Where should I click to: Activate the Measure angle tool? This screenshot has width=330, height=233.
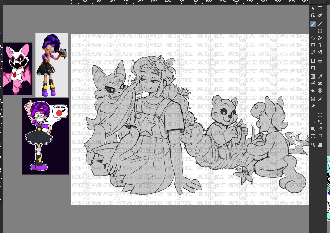coord(320,99)
